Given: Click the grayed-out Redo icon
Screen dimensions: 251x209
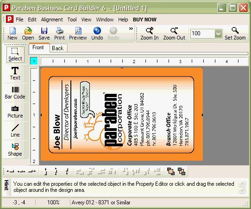Looking at the screenshot, I should pyautogui.click(x=113, y=33).
